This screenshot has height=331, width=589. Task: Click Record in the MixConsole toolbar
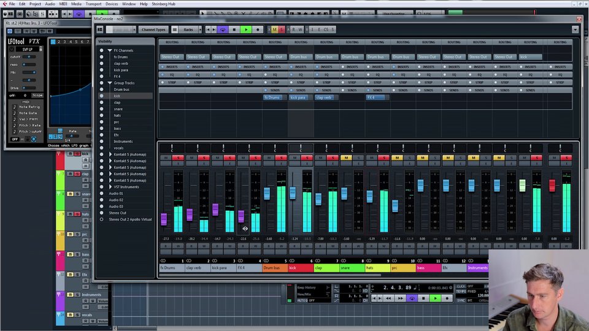point(258,29)
